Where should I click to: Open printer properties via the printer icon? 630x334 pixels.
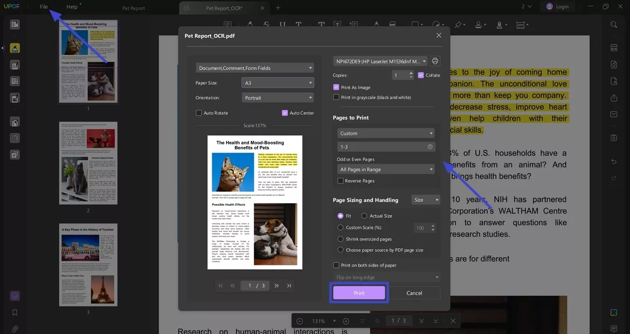(435, 61)
